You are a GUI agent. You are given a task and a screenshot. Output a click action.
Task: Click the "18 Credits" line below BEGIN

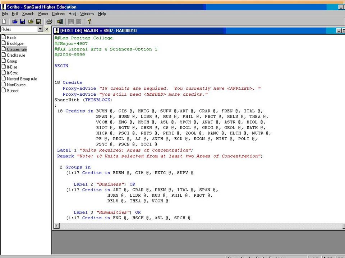tap(68, 82)
